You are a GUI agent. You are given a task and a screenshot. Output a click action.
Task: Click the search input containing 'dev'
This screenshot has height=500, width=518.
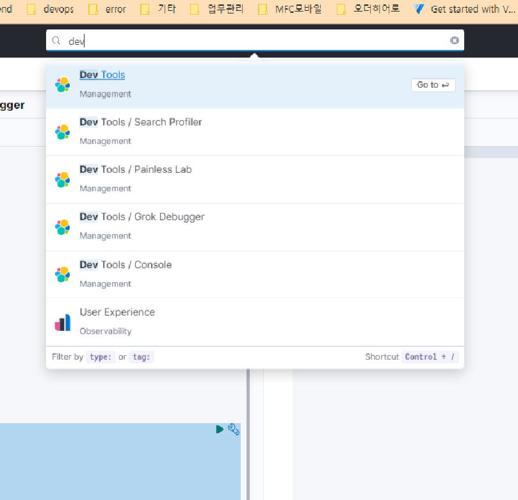(x=255, y=40)
